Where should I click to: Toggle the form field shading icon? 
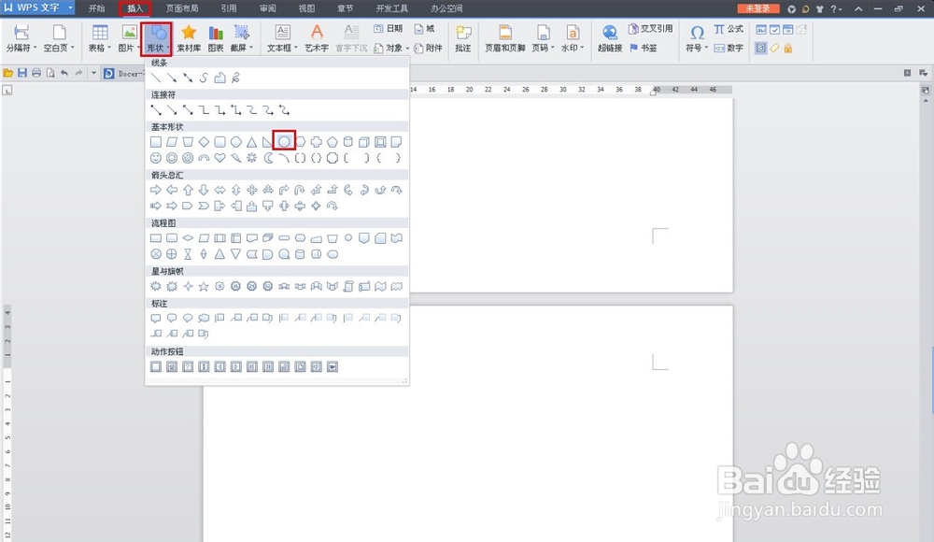pyautogui.click(x=760, y=49)
